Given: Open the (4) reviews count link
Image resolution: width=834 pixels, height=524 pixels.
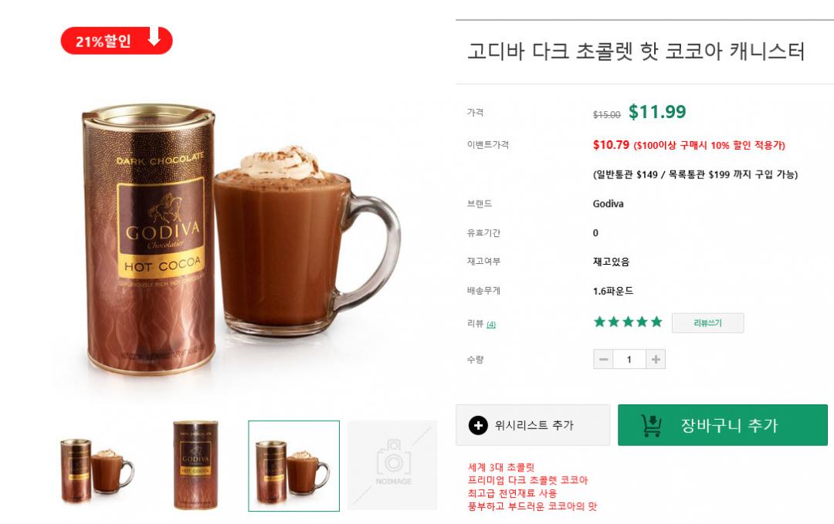Looking at the screenshot, I should coord(491,324).
